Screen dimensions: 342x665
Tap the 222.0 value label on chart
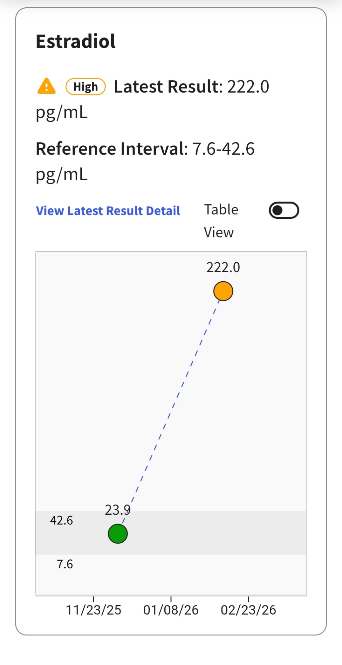coord(223,267)
